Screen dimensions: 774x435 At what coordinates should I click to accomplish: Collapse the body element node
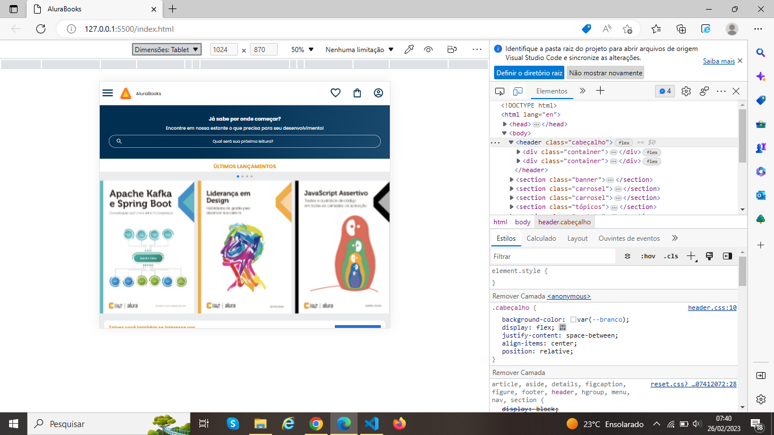pyautogui.click(x=505, y=133)
